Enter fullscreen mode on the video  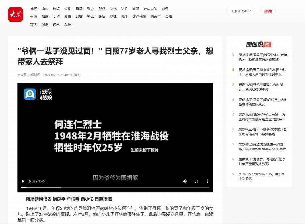point(196,181)
